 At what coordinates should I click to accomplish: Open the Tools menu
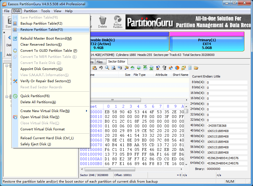(x=46, y=11)
